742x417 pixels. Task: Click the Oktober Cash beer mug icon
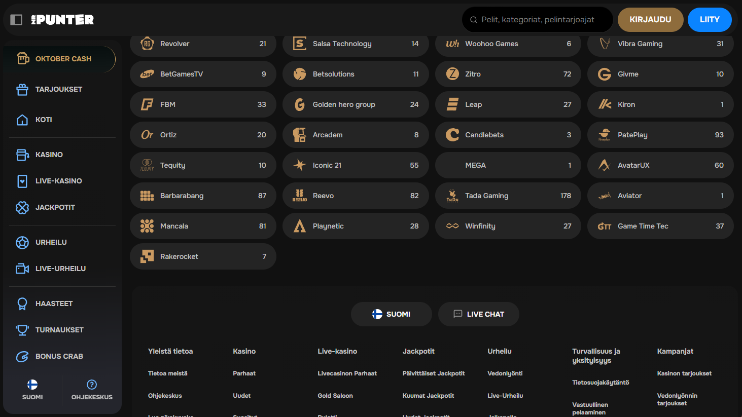[x=23, y=59]
